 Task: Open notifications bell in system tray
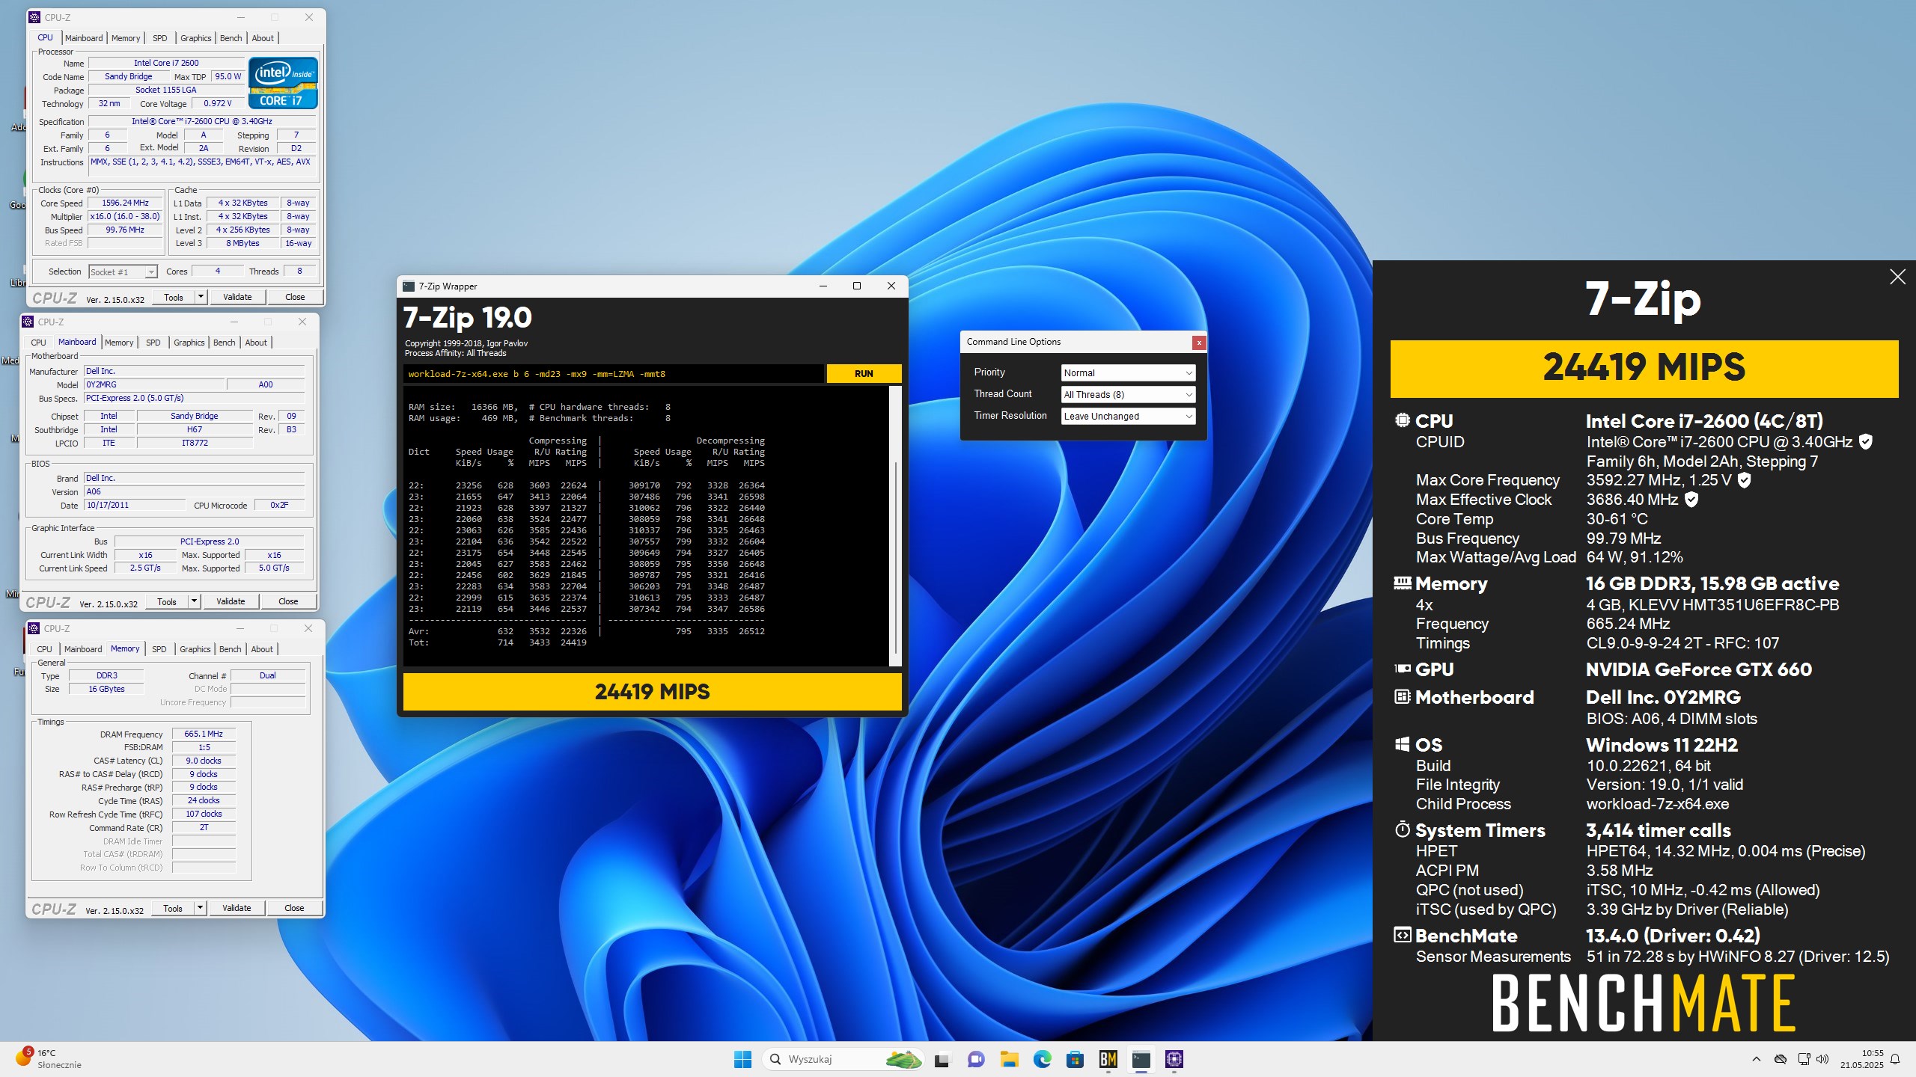click(x=1895, y=1059)
